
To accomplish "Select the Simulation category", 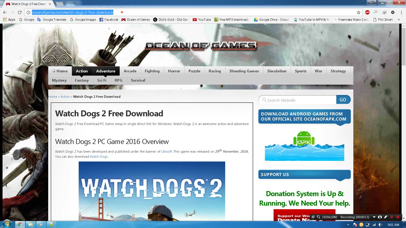I will pyautogui.click(x=277, y=71).
